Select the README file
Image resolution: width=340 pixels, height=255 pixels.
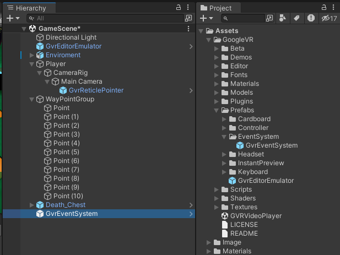(244, 234)
